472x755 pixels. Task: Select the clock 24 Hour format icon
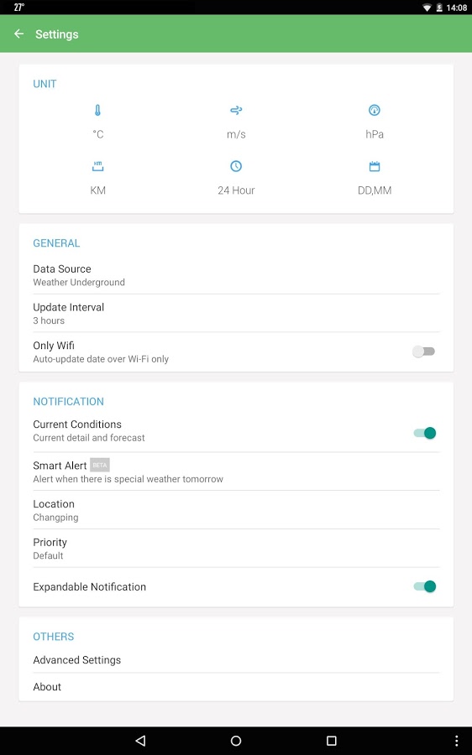click(x=236, y=166)
